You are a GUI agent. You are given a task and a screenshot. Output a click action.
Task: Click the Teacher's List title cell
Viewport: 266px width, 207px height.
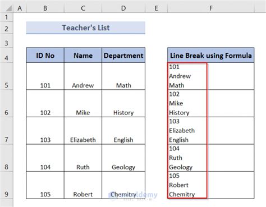pyautogui.click(x=86, y=27)
